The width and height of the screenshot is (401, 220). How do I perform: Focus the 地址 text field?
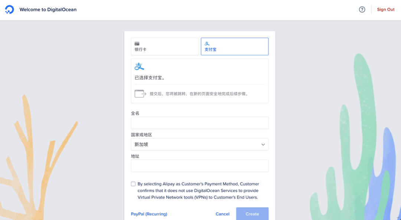pos(199,166)
